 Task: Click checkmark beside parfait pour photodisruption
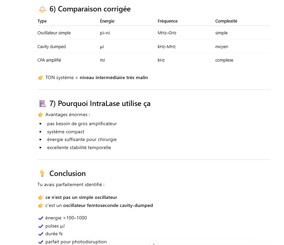pyautogui.click(x=41, y=242)
